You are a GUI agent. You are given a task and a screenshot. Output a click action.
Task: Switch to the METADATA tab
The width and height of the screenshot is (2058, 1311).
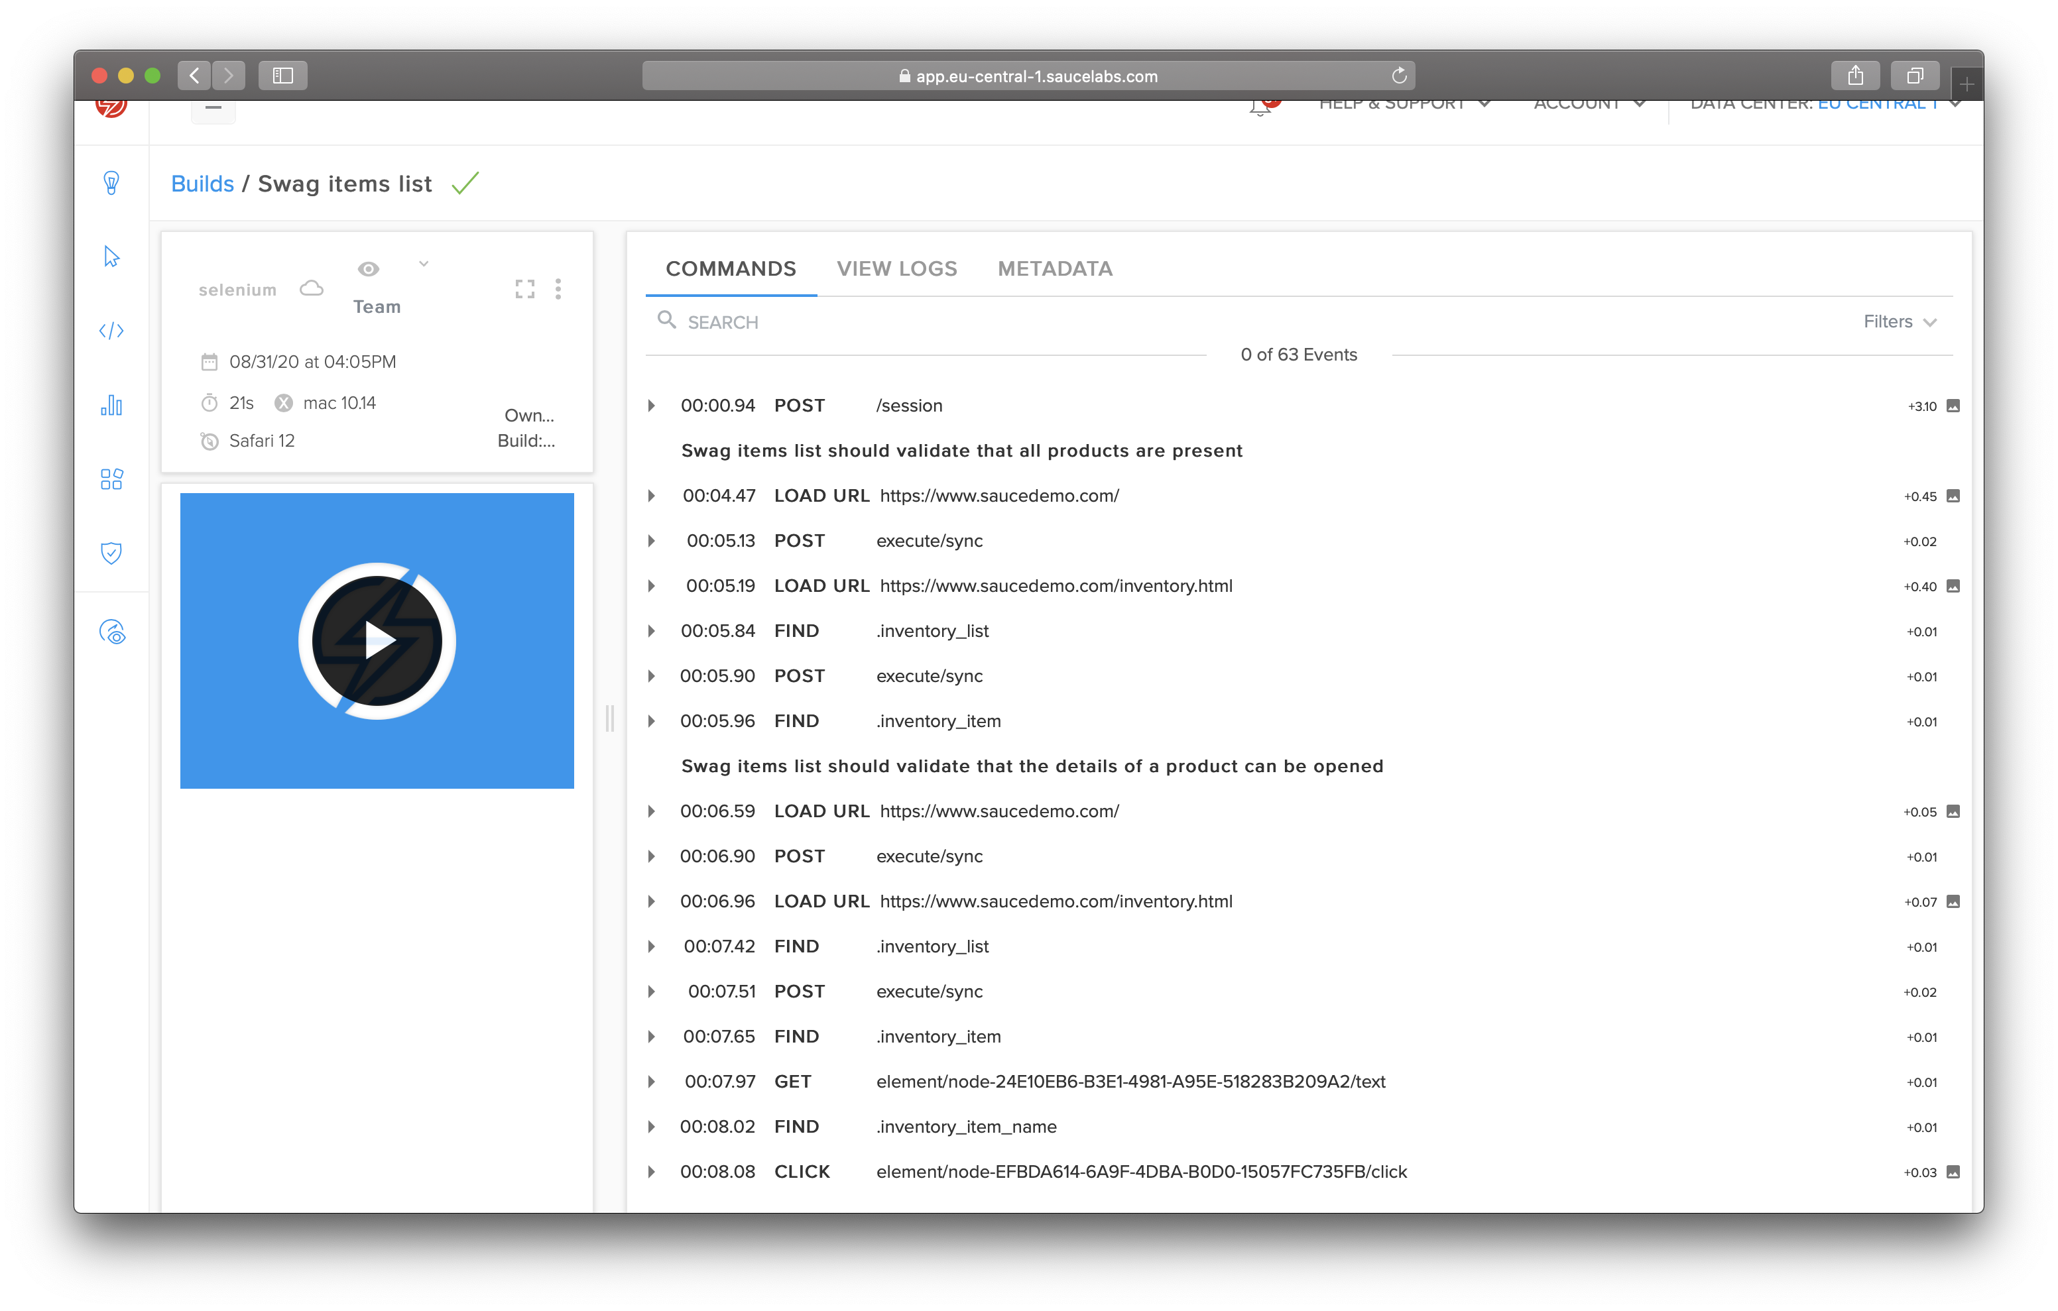(1055, 269)
